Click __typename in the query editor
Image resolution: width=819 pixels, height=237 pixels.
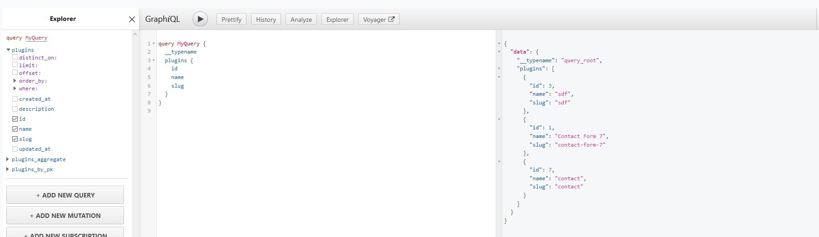coord(181,52)
